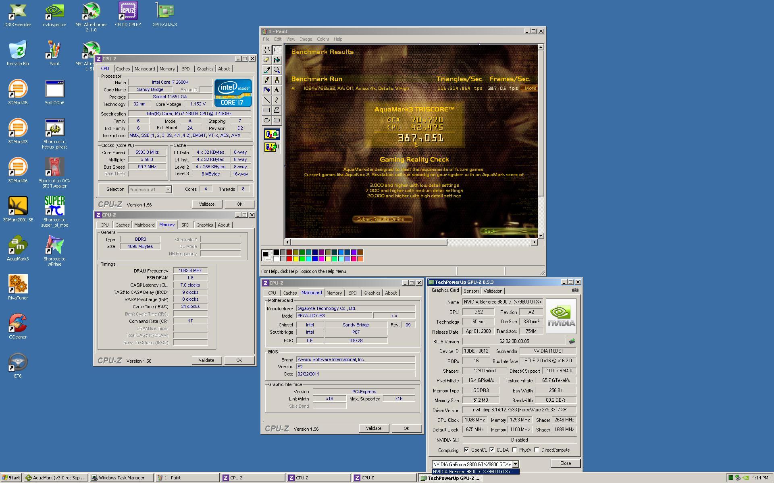Switch to the Validation tab in GPU-Z
The height and width of the screenshot is (483, 774).
(x=493, y=291)
